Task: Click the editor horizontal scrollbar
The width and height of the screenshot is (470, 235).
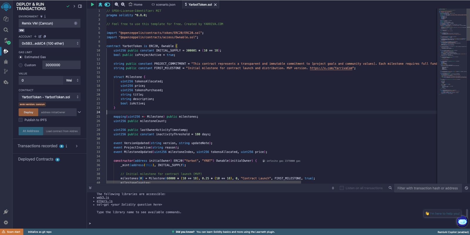Action: [204, 182]
